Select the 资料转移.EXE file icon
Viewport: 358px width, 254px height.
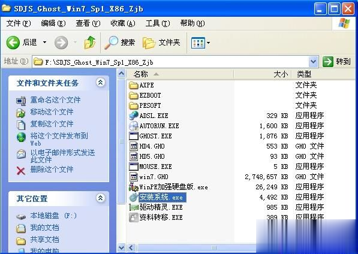(134, 217)
